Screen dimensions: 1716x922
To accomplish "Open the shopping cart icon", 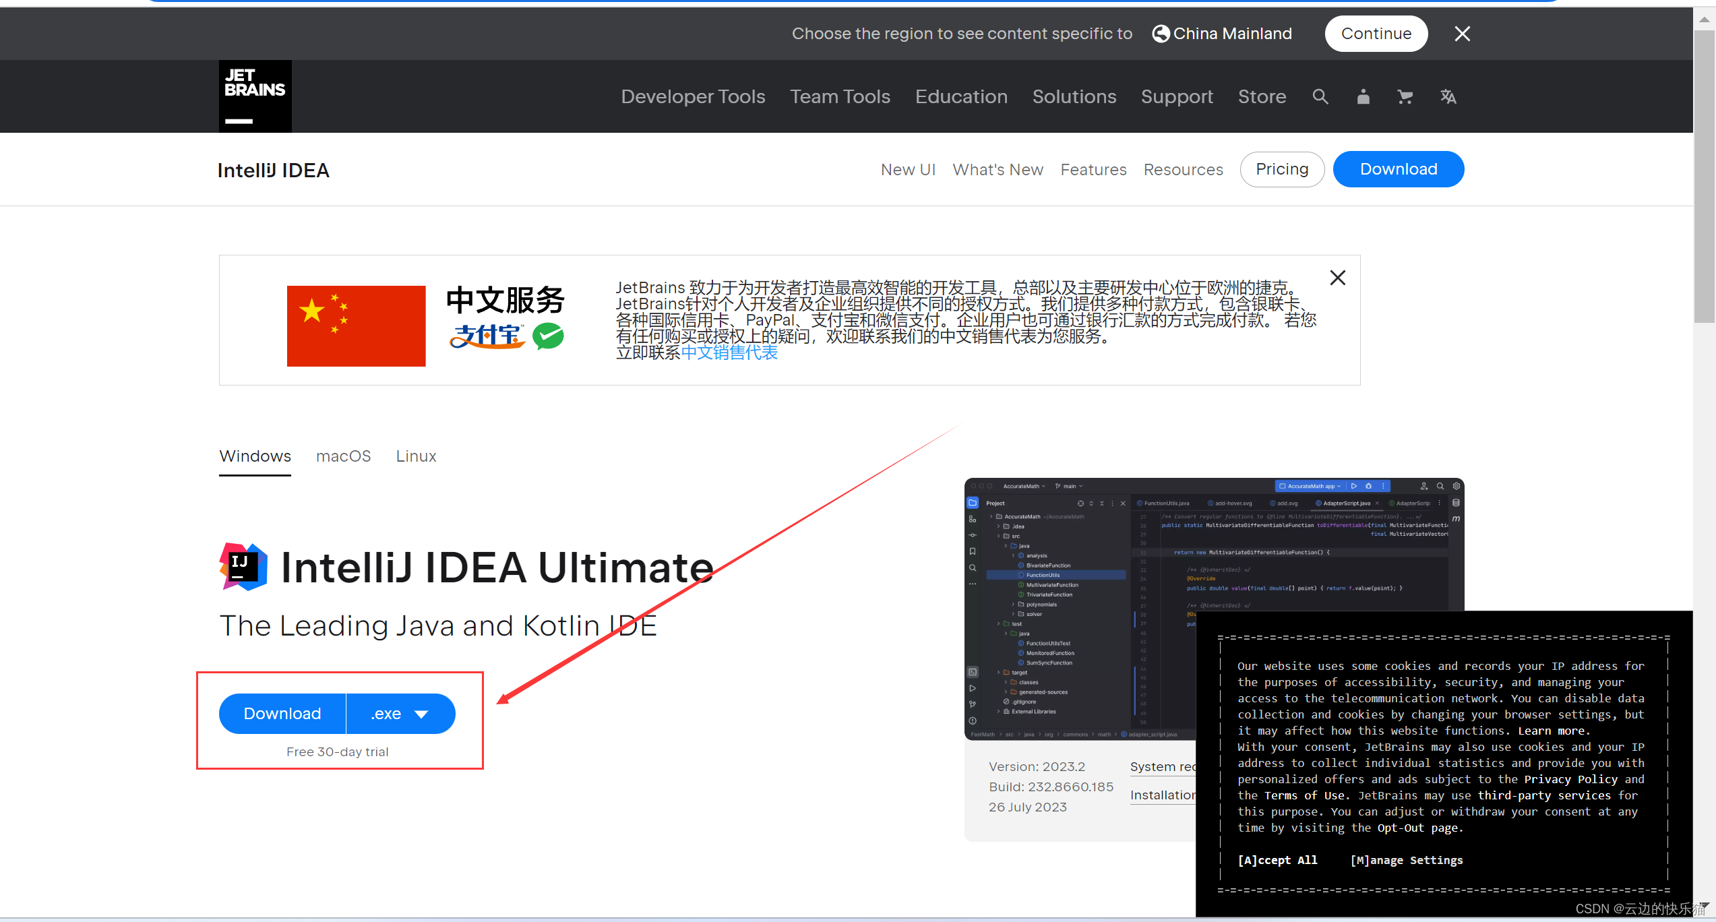I will pyautogui.click(x=1405, y=97).
